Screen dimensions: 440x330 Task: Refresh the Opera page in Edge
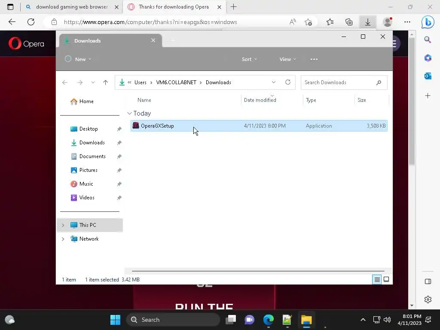coord(31,22)
